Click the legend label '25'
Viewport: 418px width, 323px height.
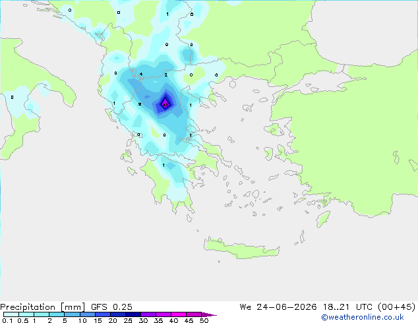tap(128, 320)
